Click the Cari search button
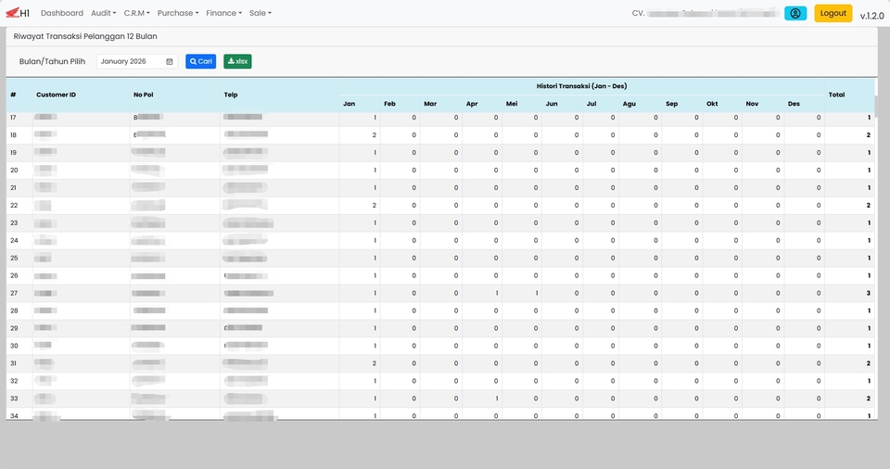The height and width of the screenshot is (469, 890). pyautogui.click(x=201, y=61)
